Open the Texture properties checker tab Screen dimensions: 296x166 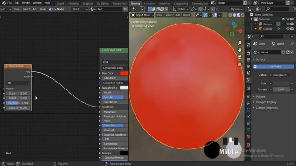[248, 144]
